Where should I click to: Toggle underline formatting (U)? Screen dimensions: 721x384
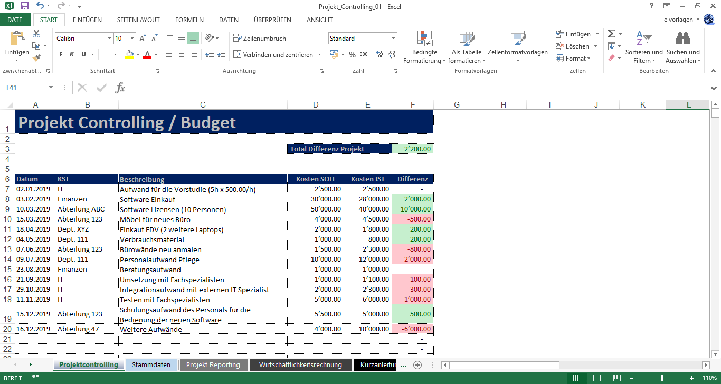point(83,54)
